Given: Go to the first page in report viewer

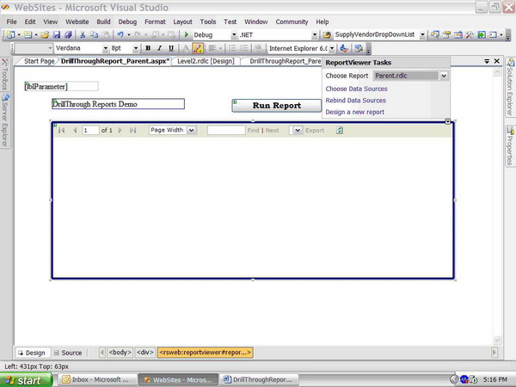Looking at the screenshot, I should point(62,131).
